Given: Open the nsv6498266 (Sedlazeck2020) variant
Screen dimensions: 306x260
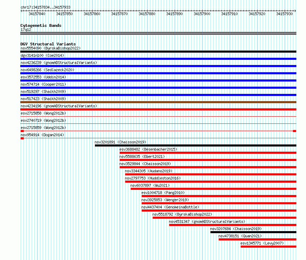Looking at the screenshot, I should pos(47,70).
